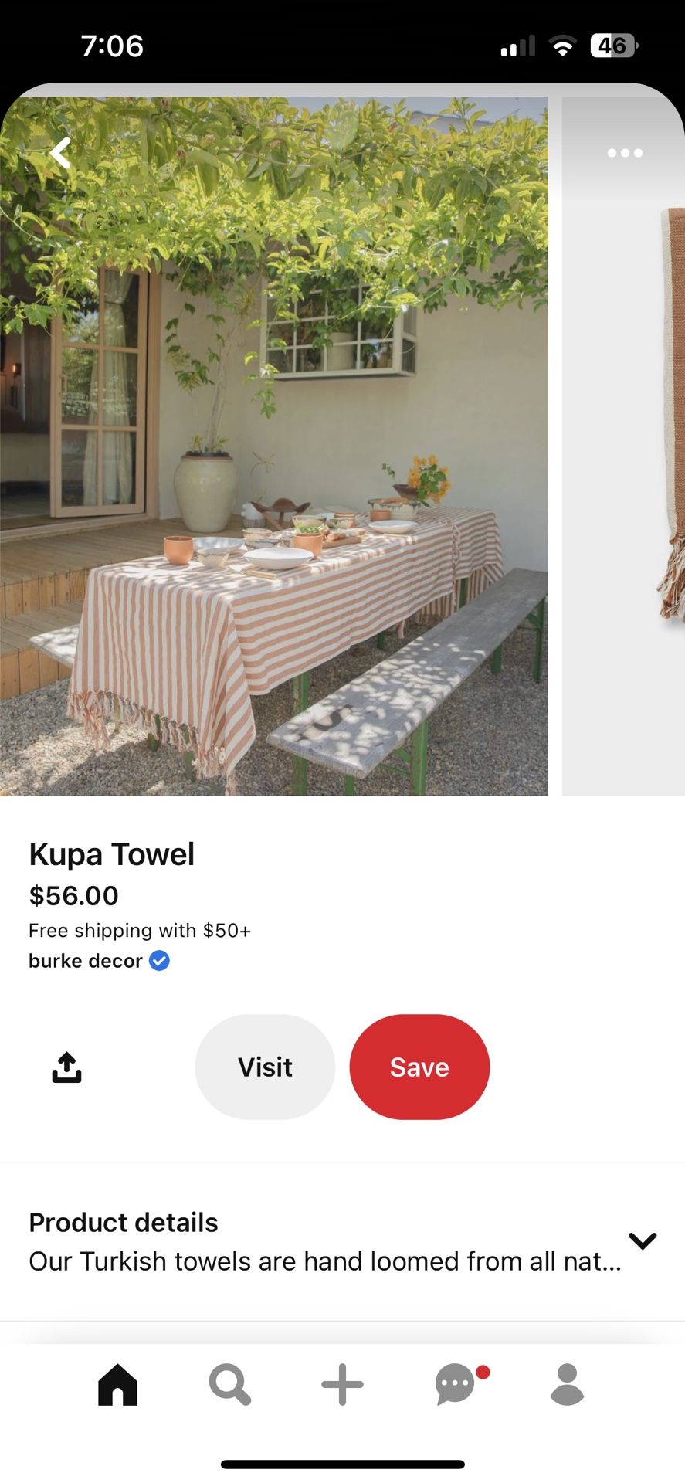The height and width of the screenshot is (1483, 685).
Task: Tap the Kupa Towel title
Action: pyautogui.click(x=112, y=854)
